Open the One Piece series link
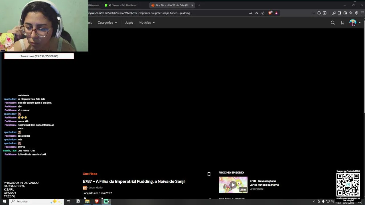Viewport: 365px width, 205px height. tap(90, 174)
